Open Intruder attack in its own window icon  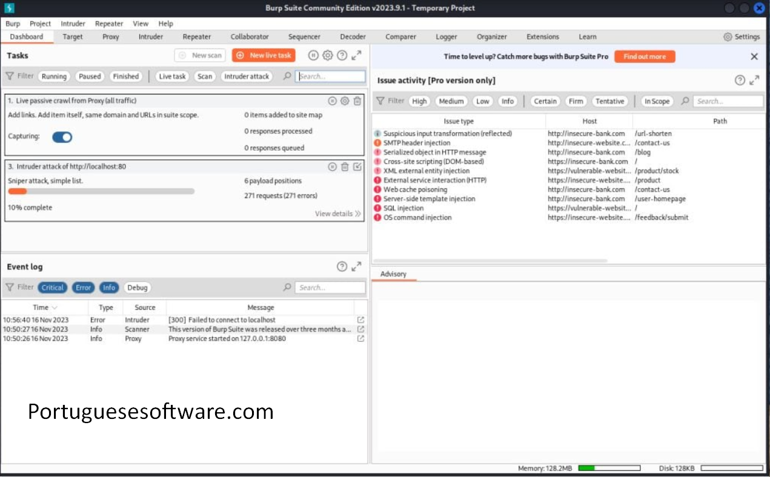(357, 166)
